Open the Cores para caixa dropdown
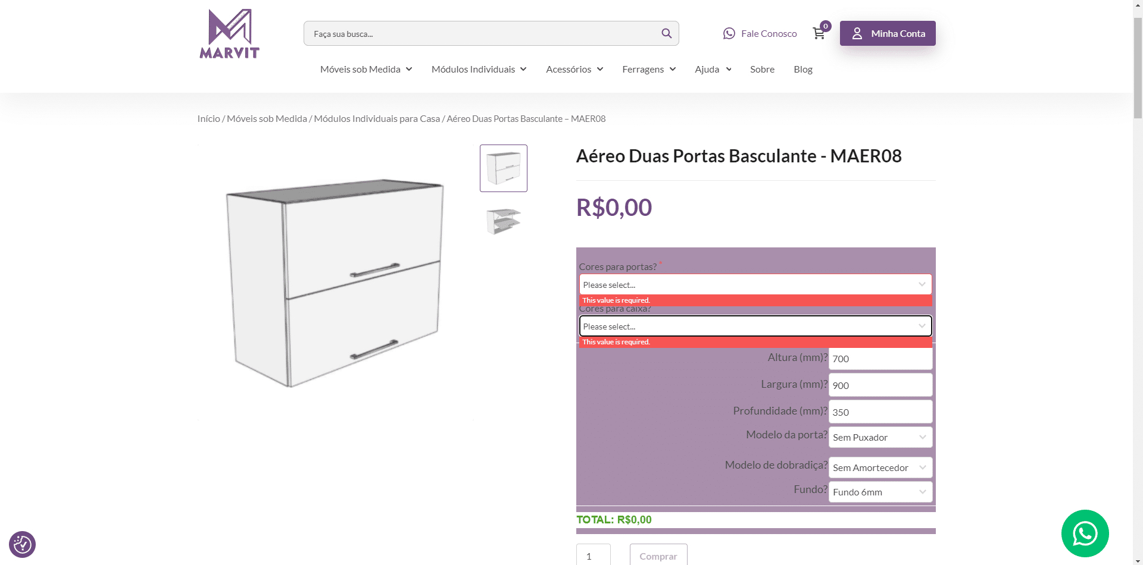 coord(755,326)
